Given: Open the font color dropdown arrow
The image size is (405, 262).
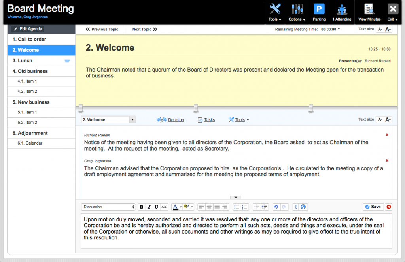Looking at the screenshot, I should [x=180, y=207].
